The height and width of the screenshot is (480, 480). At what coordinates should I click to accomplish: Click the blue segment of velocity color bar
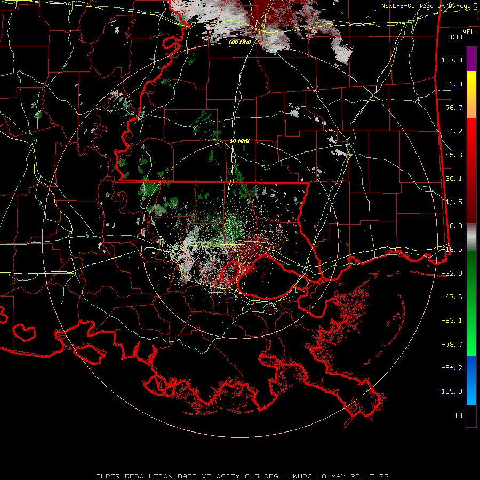click(471, 380)
